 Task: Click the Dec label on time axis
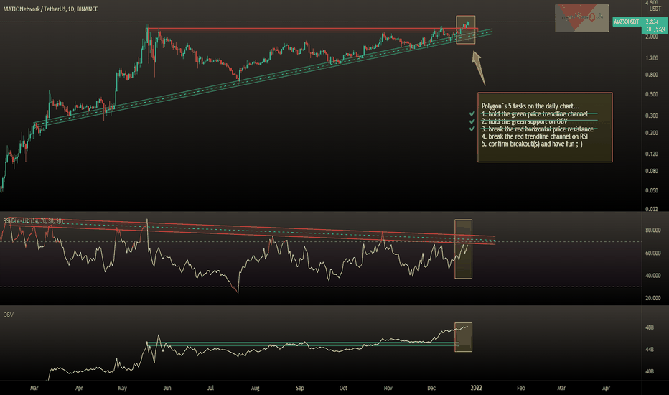(x=431, y=388)
